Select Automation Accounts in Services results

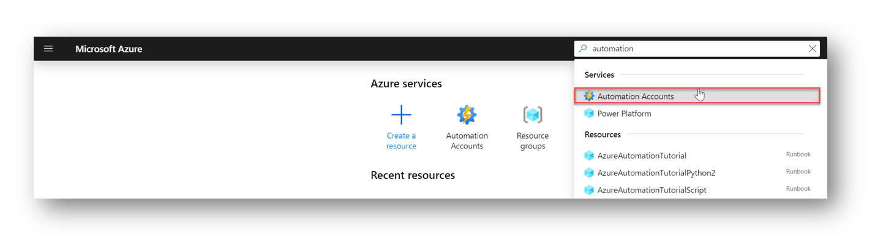coord(697,96)
